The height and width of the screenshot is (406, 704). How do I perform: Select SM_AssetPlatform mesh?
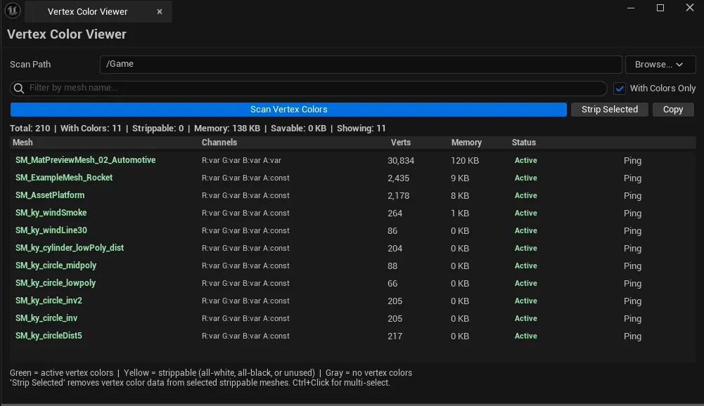[50, 195]
